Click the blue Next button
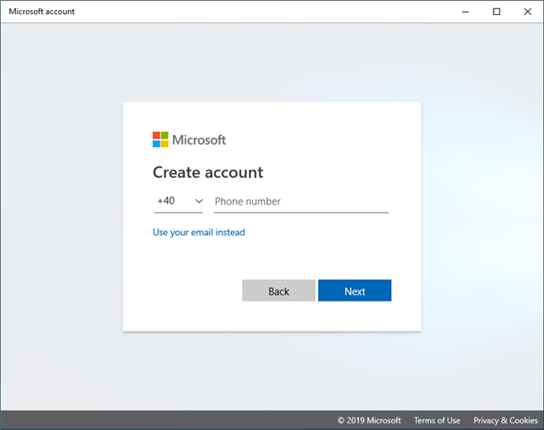Screen dimensions: 544x430 (x=354, y=291)
